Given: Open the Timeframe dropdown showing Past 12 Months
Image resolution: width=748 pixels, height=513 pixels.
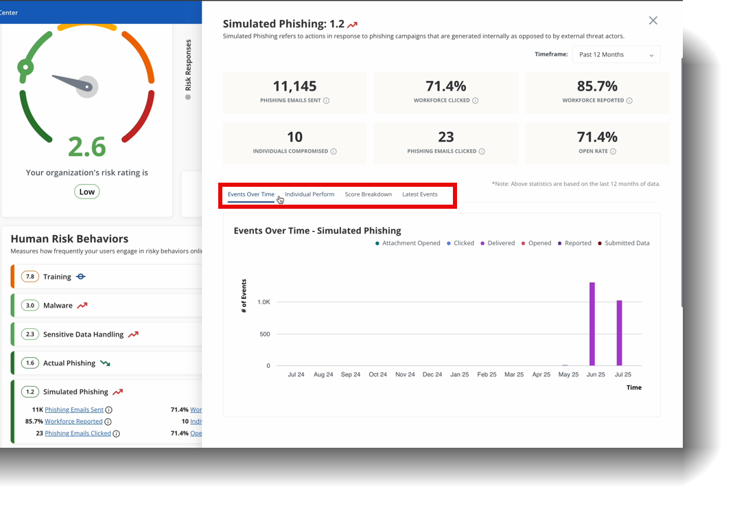Looking at the screenshot, I should click(616, 55).
